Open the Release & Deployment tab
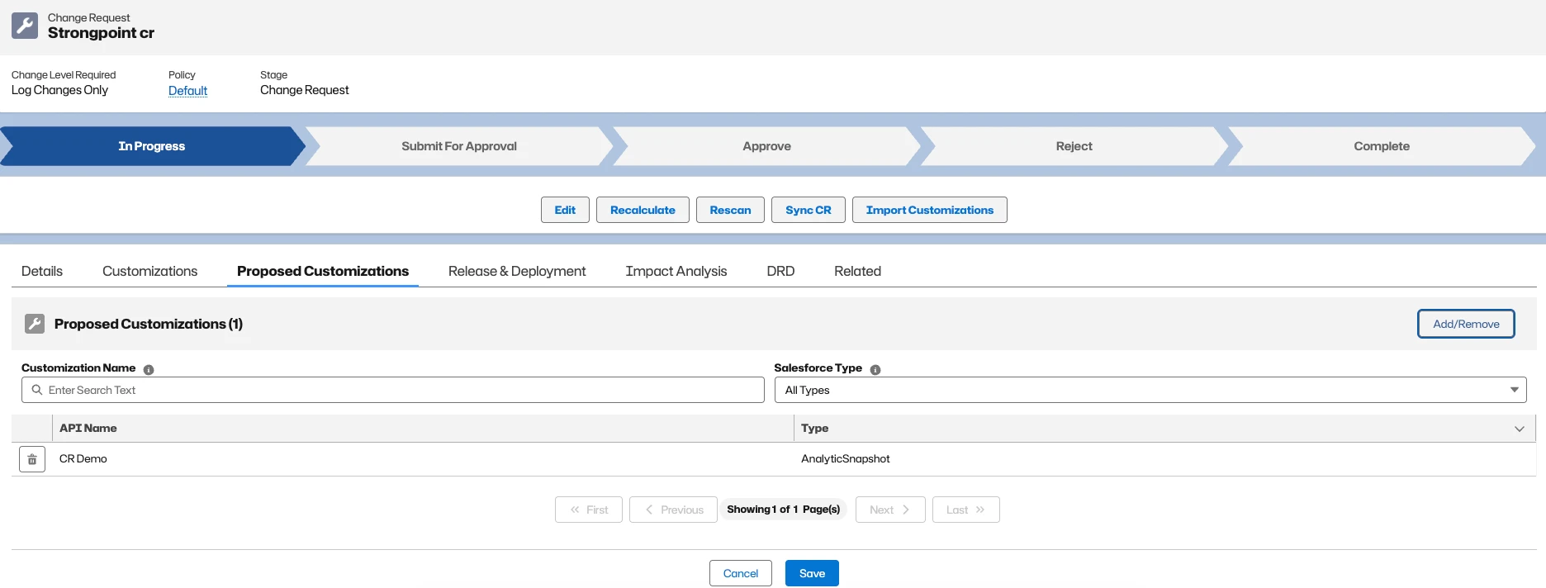The width and height of the screenshot is (1546, 588). (517, 271)
